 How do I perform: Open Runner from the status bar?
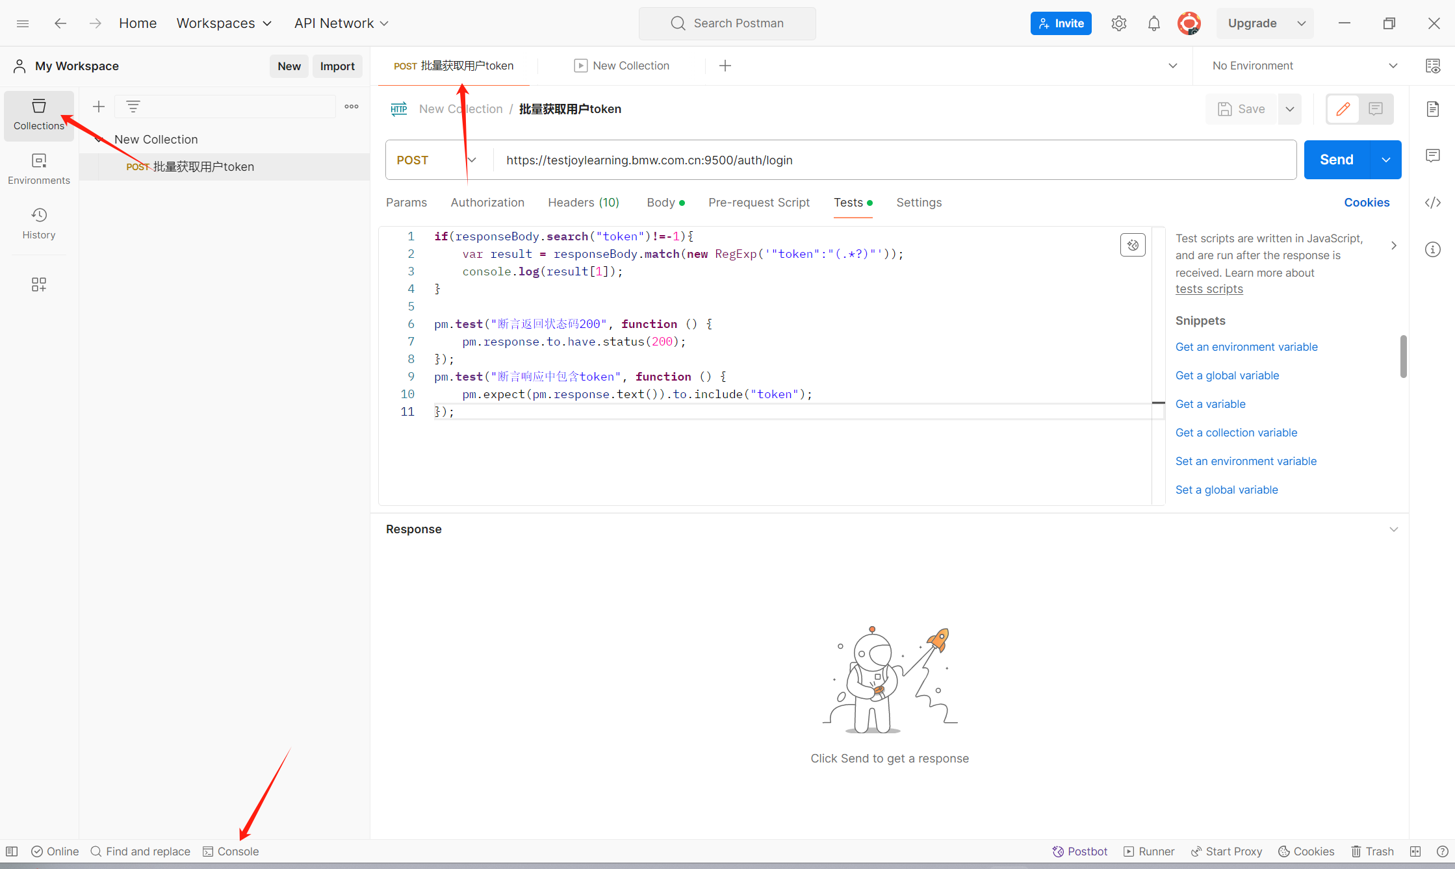coord(1149,851)
